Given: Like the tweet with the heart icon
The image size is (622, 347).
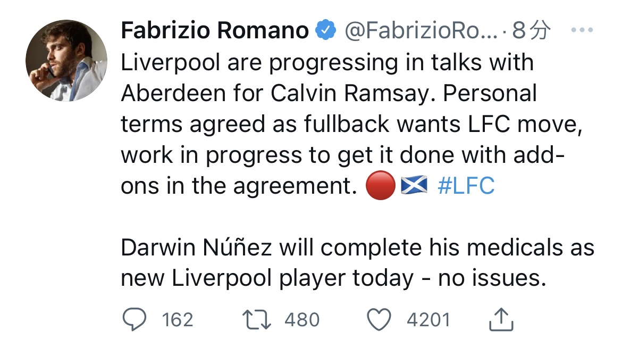Looking at the screenshot, I should click(380, 319).
